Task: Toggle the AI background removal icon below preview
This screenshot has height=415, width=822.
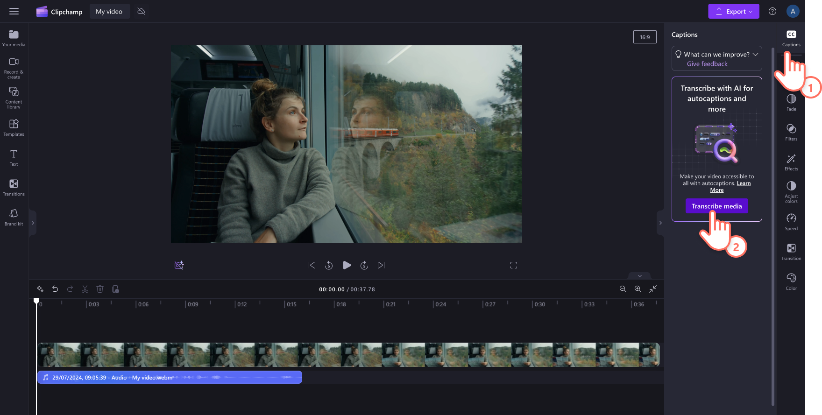Action: click(x=179, y=265)
